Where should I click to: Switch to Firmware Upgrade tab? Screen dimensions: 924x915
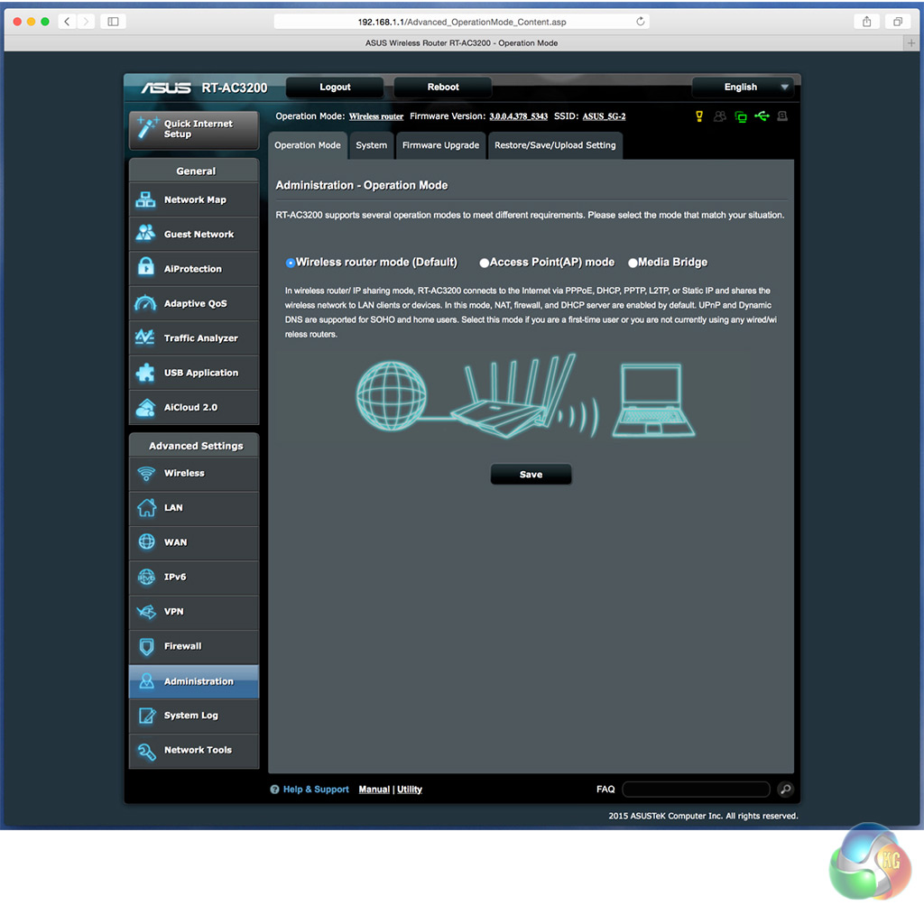pyautogui.click(x=440, y=145)
